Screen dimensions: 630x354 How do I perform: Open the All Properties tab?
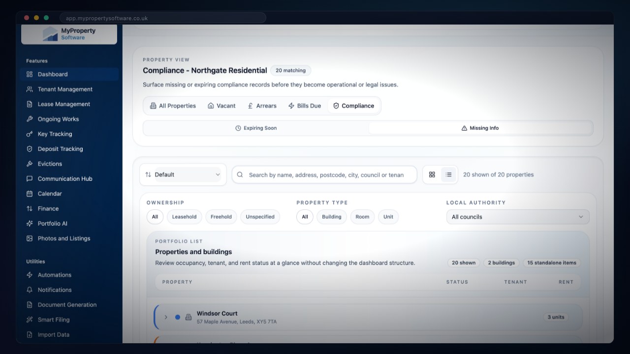[172, 106]
